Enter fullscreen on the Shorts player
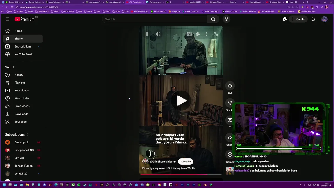The height and width of the screenshot is (188, 334). [216, 34]
